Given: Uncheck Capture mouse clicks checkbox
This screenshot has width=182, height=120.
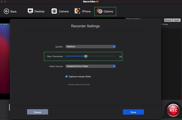Looking at the screenshot, I should (66, 76).
